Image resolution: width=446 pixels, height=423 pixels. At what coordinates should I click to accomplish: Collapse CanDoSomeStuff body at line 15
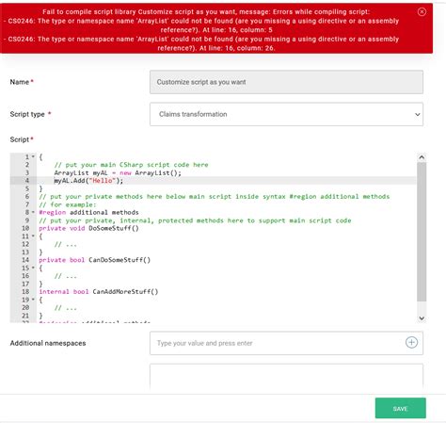tap(33, 268)
